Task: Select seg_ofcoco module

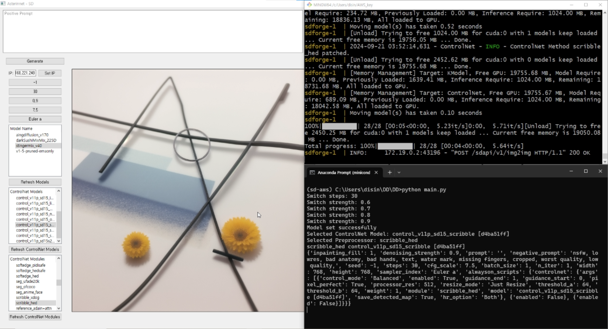Action: point(26,287)
